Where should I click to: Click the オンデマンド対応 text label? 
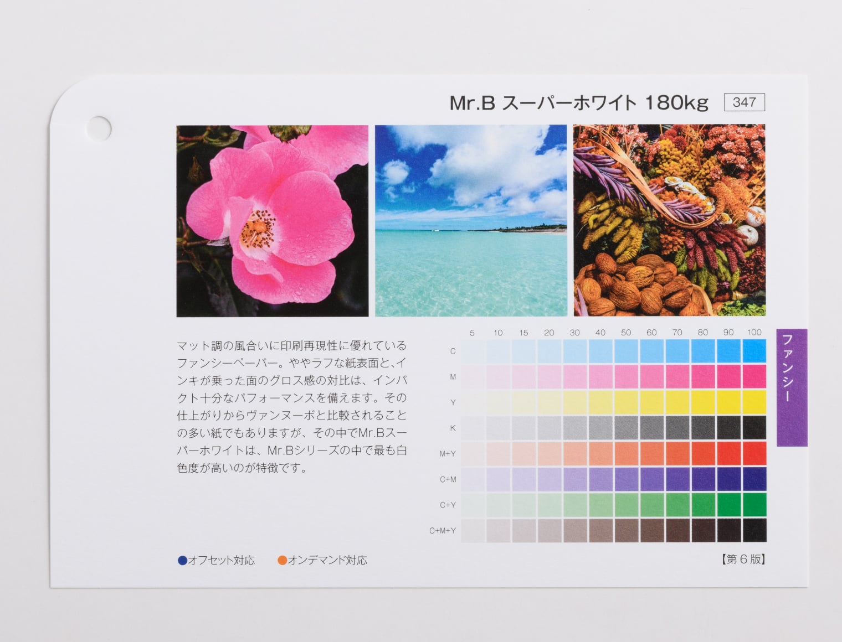point(327,560)
